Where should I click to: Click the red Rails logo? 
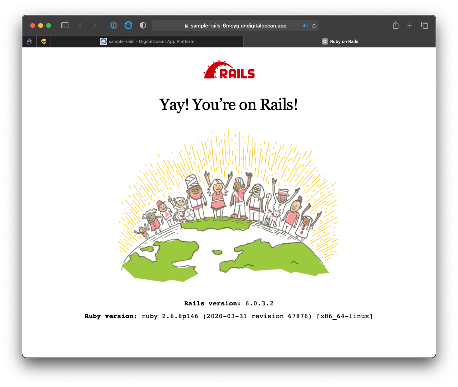click(229, 70)
